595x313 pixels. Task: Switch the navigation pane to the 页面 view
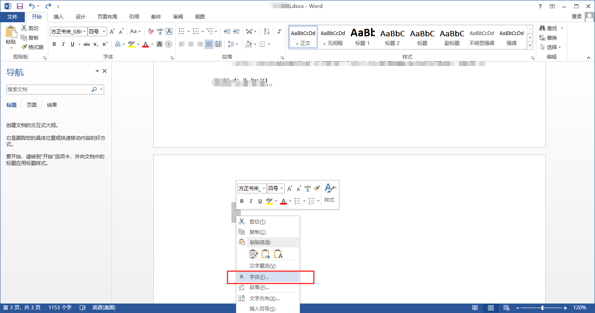pos(32,105)
